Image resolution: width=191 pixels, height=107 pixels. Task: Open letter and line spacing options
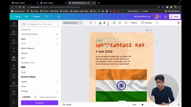126,23
